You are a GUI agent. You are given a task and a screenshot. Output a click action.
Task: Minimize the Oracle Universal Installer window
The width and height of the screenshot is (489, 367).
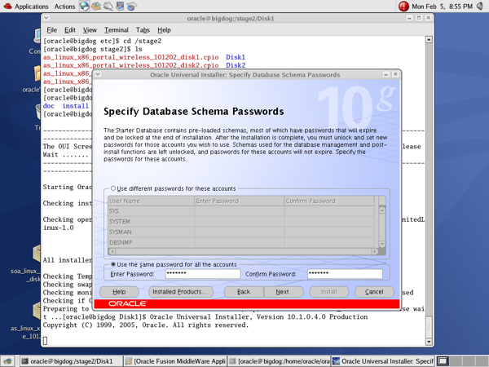[385, 74]
